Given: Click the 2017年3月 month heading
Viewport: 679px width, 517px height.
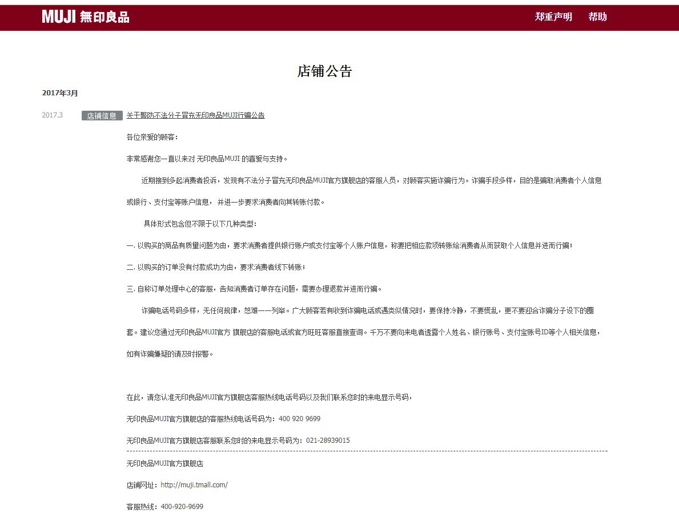Looking at the screenshot, I should 60,93.
